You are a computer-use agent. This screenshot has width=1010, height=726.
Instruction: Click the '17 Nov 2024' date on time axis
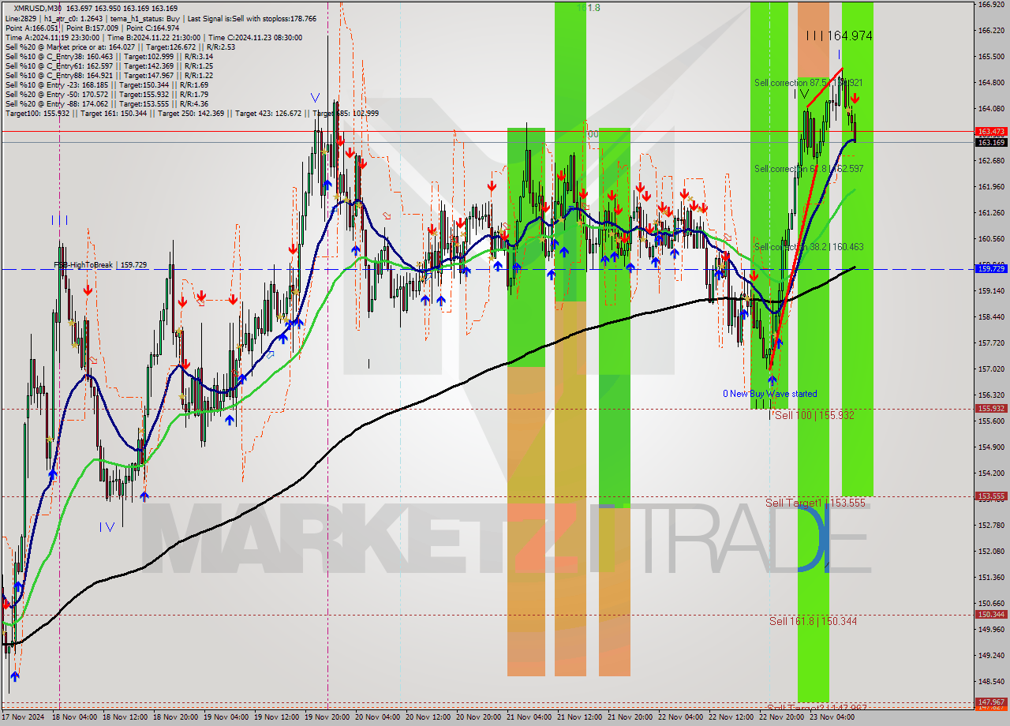point(23,717)
